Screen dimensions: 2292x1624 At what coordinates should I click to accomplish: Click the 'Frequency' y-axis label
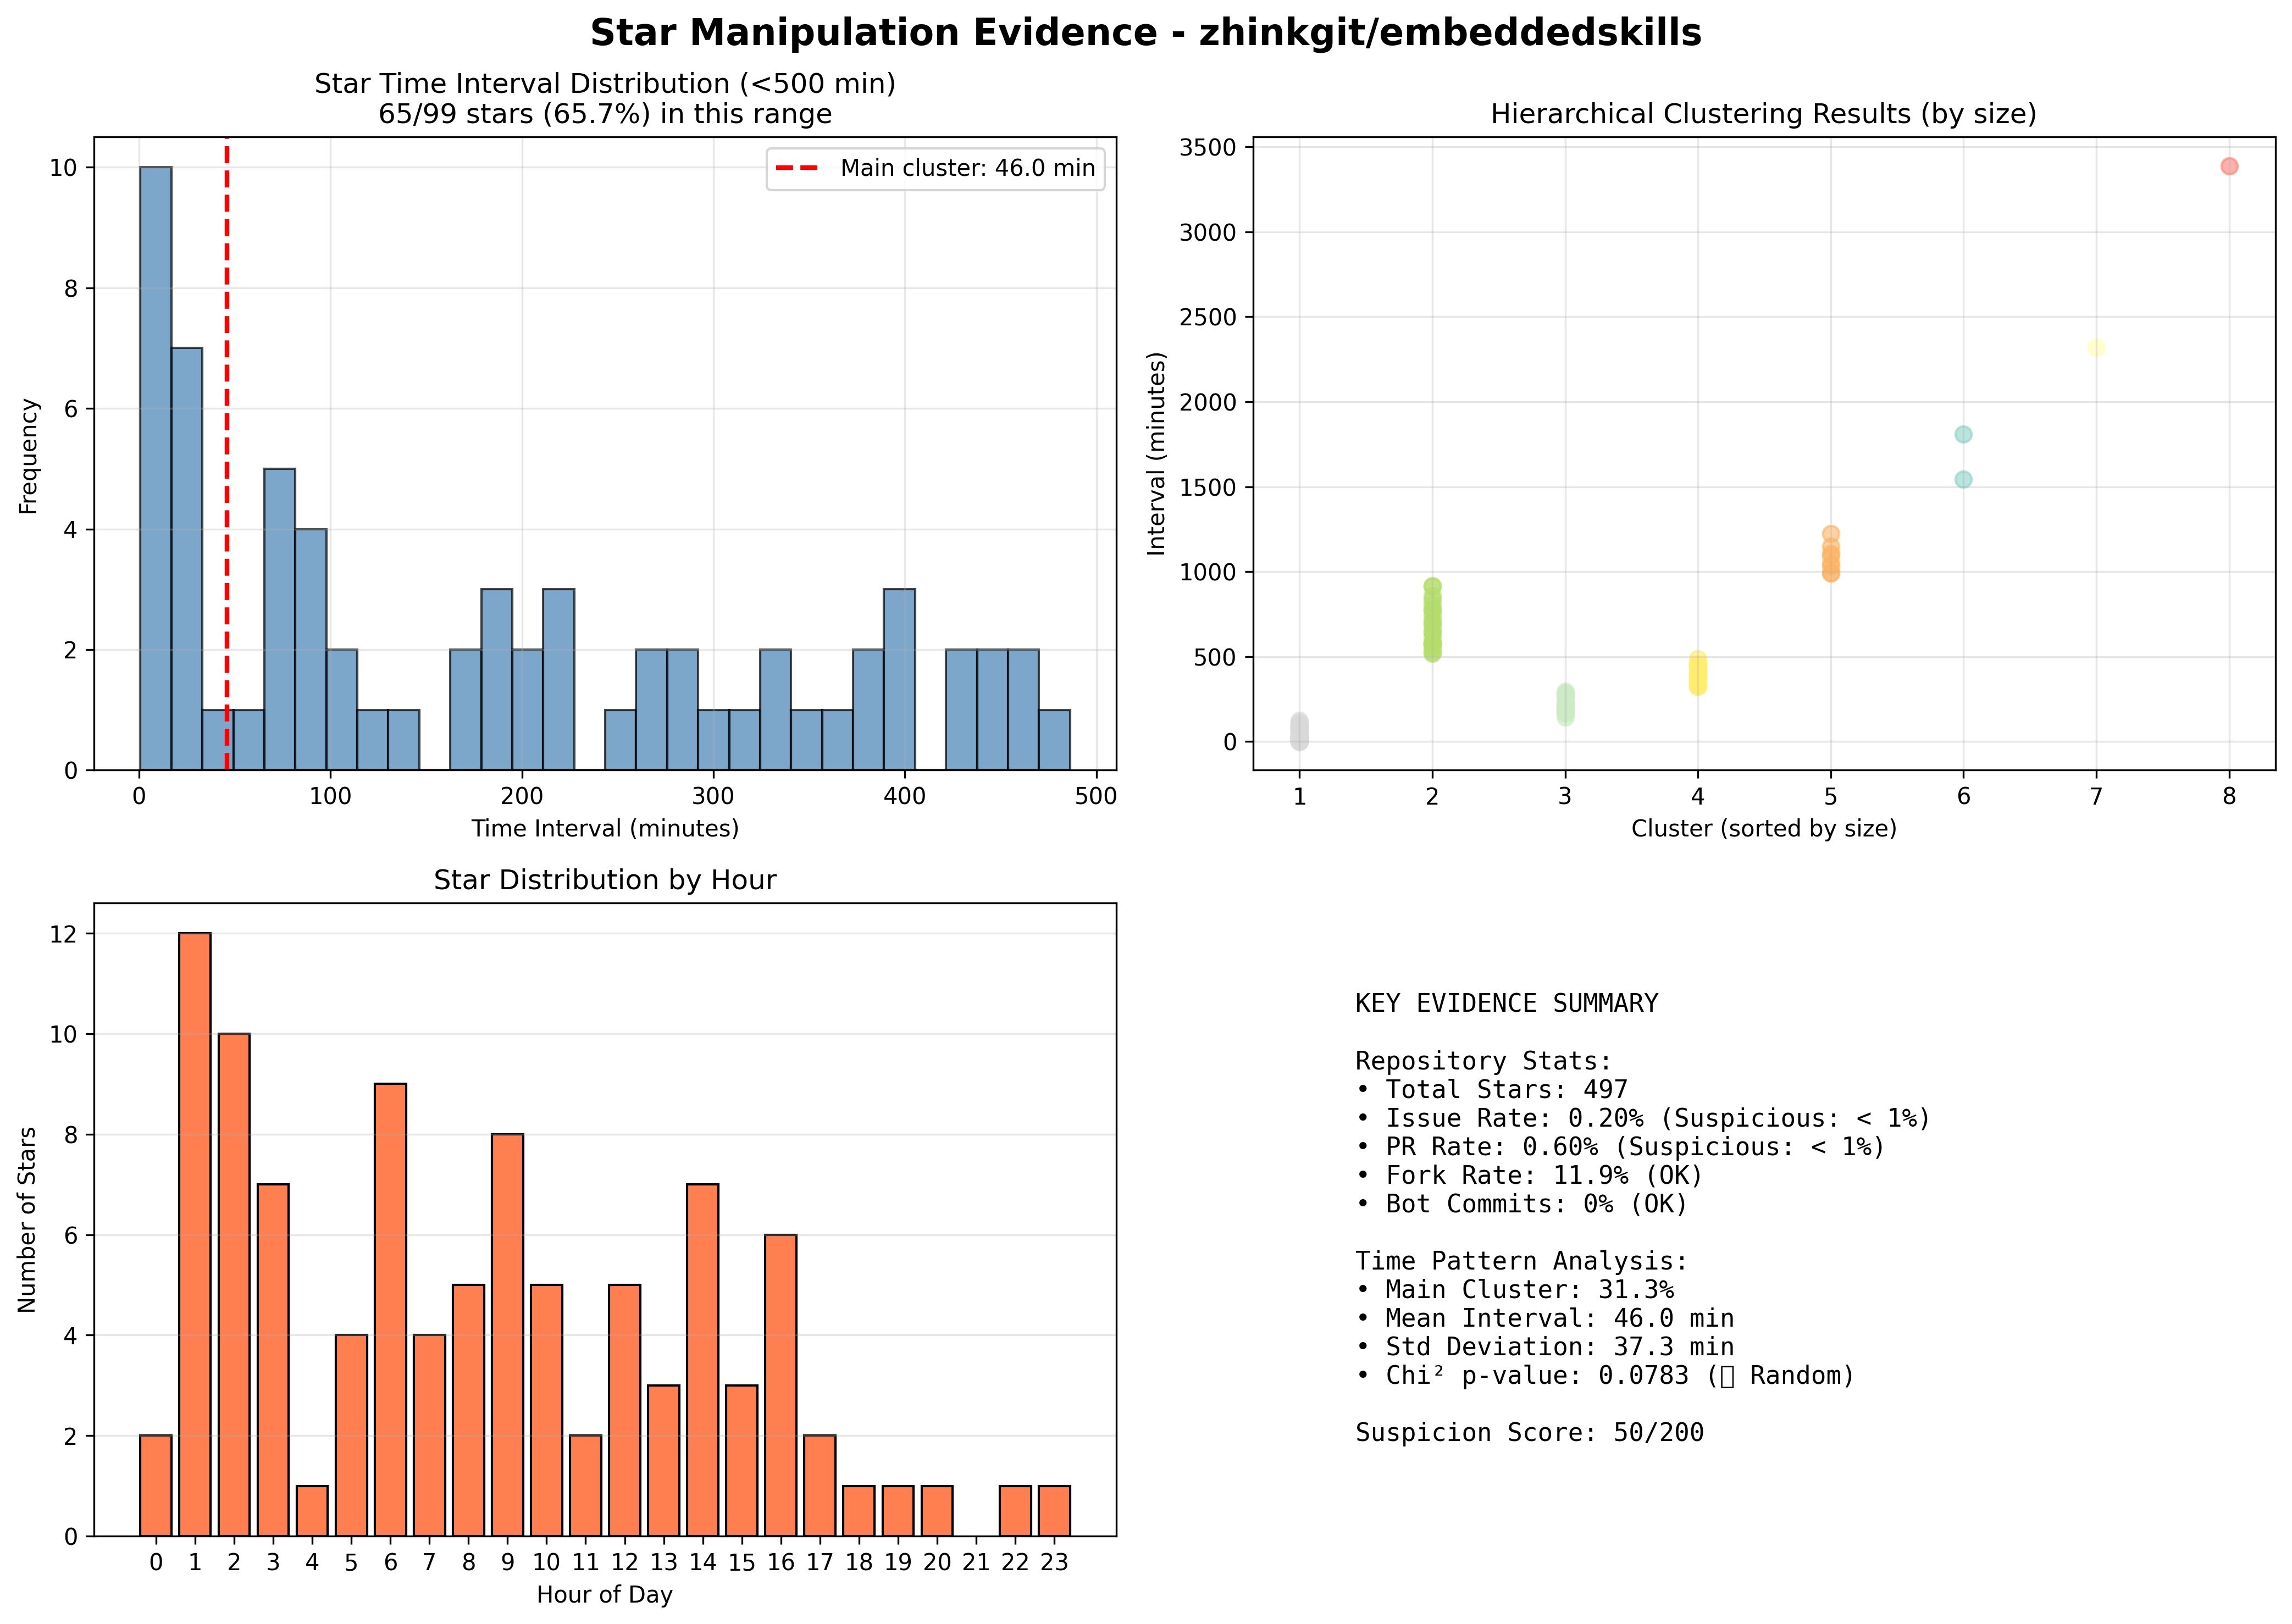tap(28, 456)
